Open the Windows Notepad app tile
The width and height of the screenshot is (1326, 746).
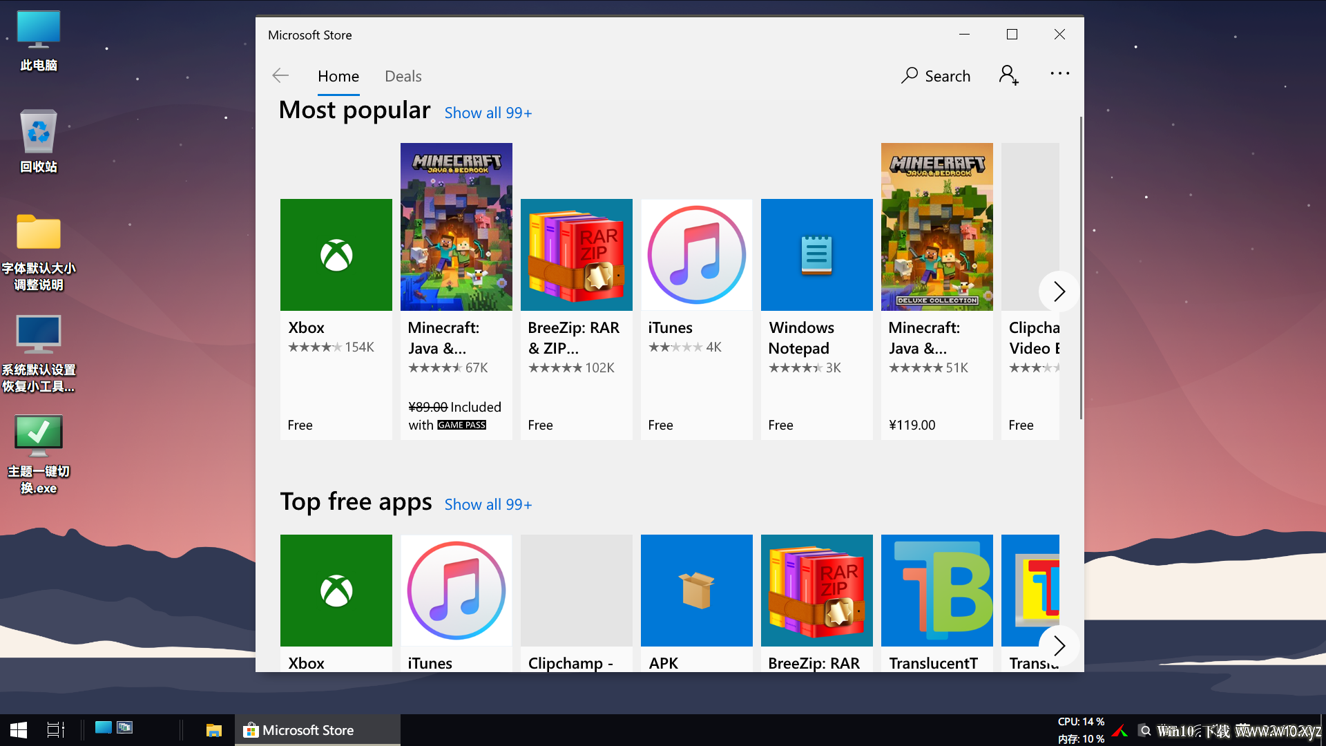817,318
